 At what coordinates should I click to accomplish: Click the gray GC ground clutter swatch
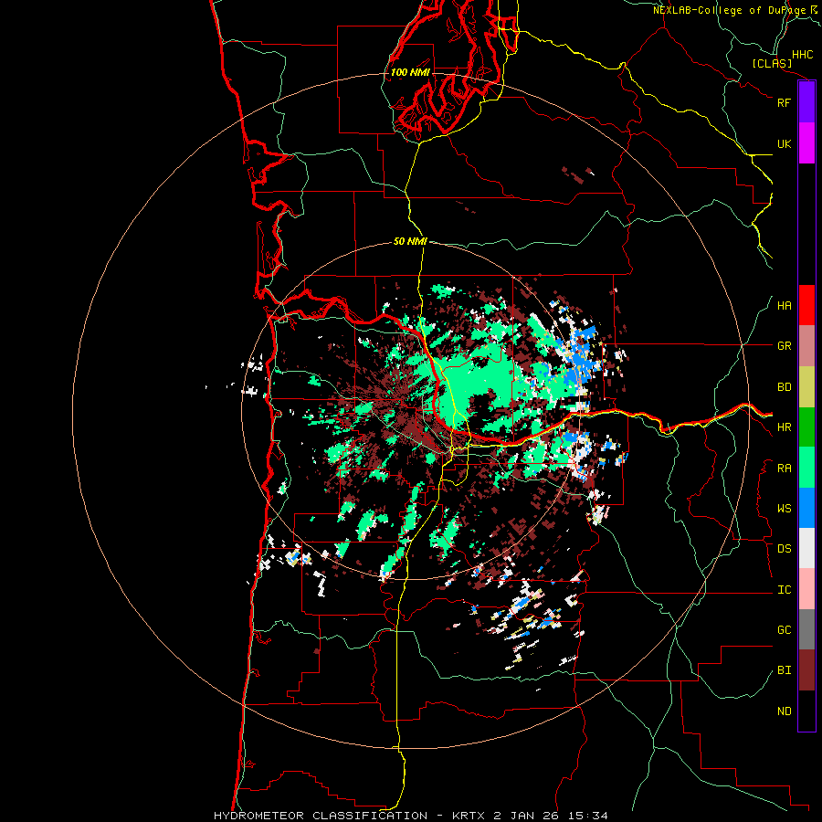806,629
